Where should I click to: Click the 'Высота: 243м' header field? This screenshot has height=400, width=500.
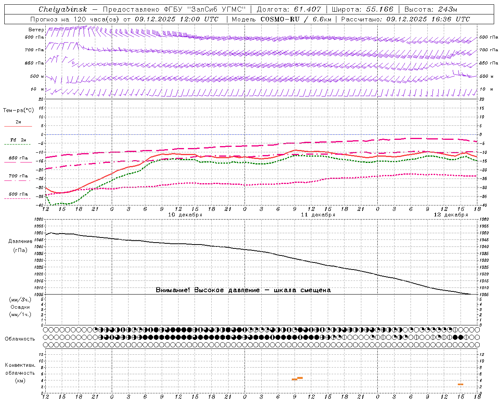click(430, 9)
